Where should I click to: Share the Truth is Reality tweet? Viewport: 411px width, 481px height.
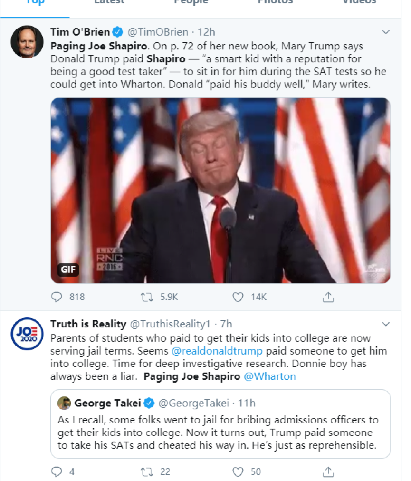pos(328,471)
